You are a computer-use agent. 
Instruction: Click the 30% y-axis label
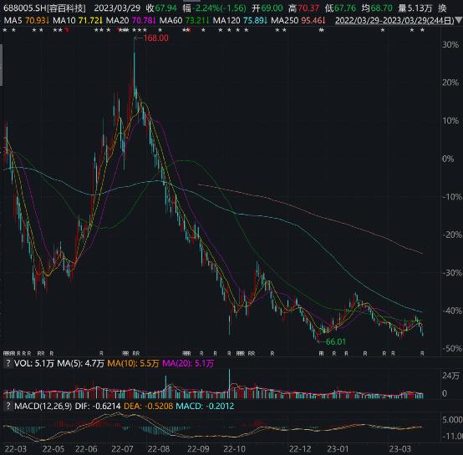(450, 44)
